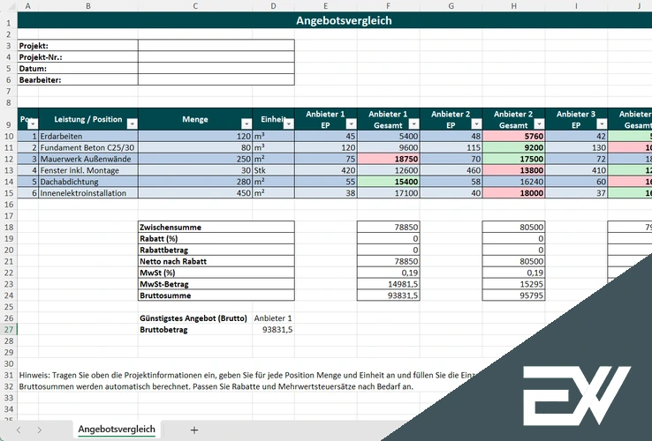The width and height of the screenshot is (652, 441).
Task: Select column H header
Action: tap(513, 6)
